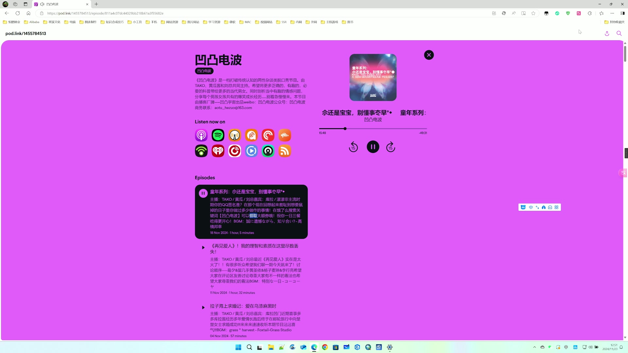Open the orange RSS feed icon
Image resolution: width=628 pixels, height=353 pixels.
pos(285,151)
